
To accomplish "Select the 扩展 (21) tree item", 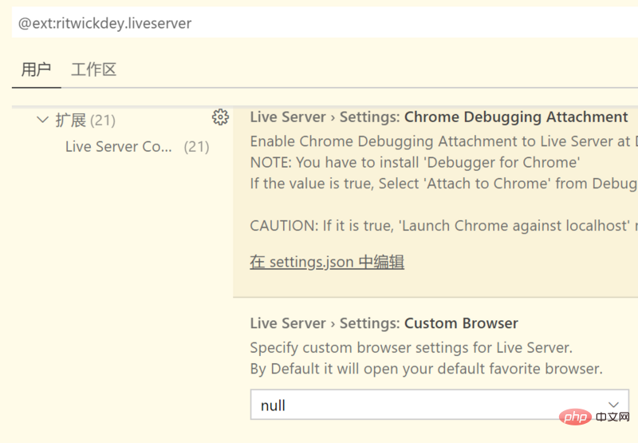I will [85, 120].
